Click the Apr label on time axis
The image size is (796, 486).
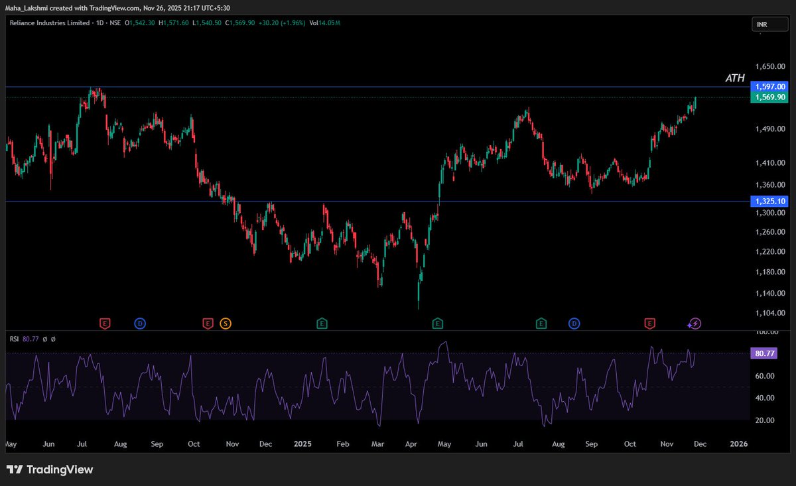coord(411,444)
